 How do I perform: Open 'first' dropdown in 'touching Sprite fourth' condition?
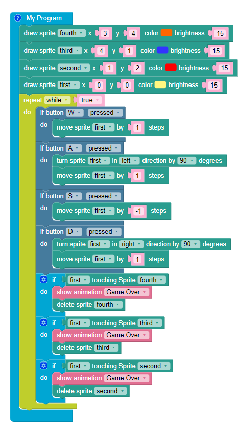click(79, 280)
